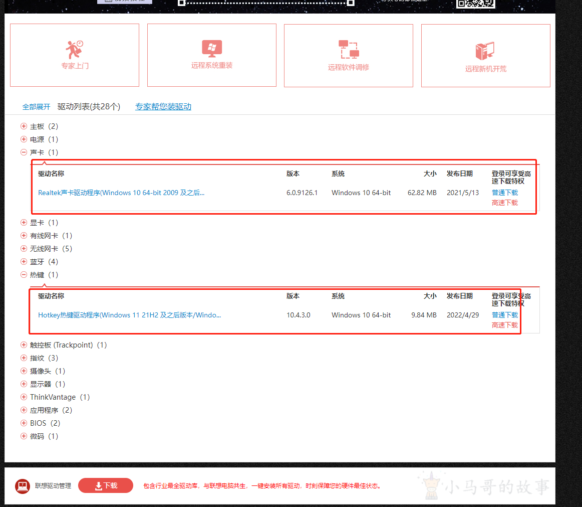Expand the 蓝牙 (4) category
The height and width of the screenshot is (507, 582).
click(x=24, y=262)
